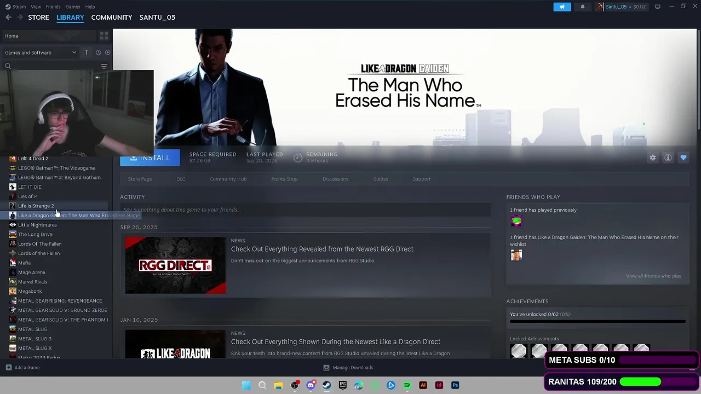Open the Store Page link
Viewport: 701px width, 394px height.
click(140, 179)
